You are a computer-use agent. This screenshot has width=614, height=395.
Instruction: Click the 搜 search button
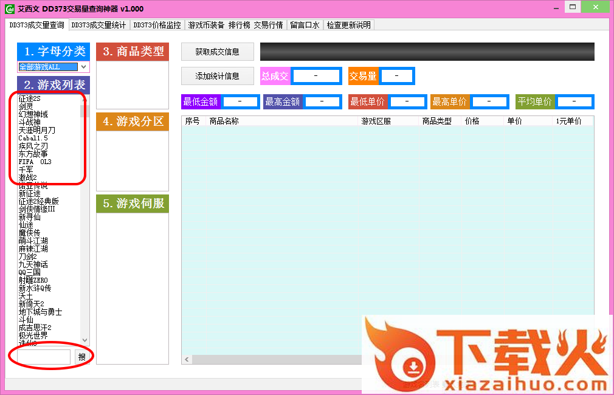(81, 357)
